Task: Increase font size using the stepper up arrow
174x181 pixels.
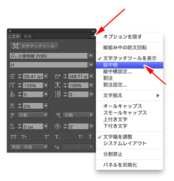Action: pyautogui.click(x=20, y=75)
